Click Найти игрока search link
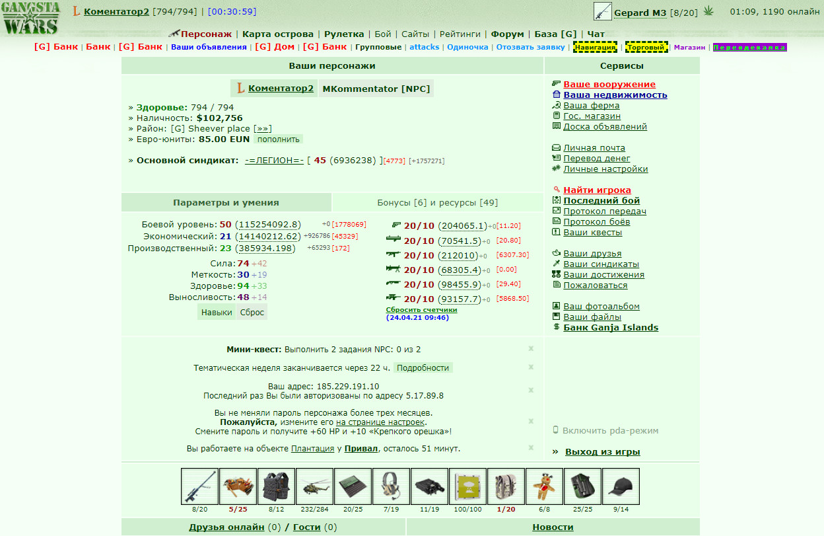 pyautogui.click(x=597, y=190)
